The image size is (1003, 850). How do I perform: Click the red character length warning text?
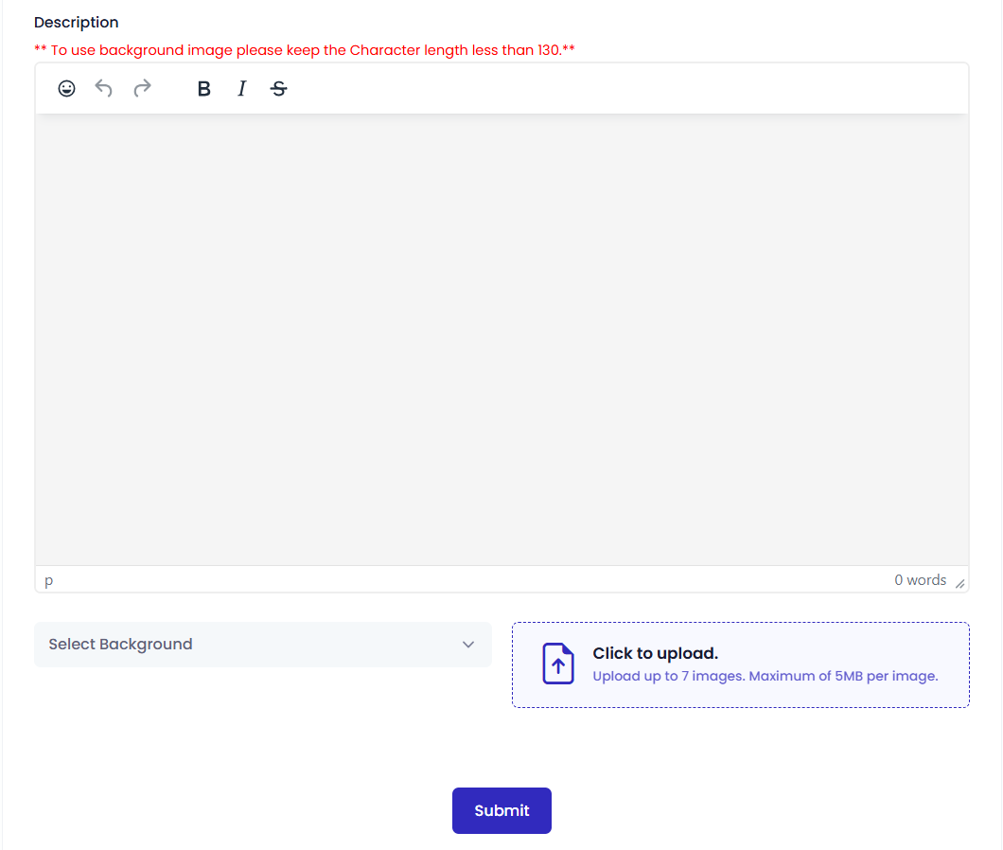tap(305, 50)
